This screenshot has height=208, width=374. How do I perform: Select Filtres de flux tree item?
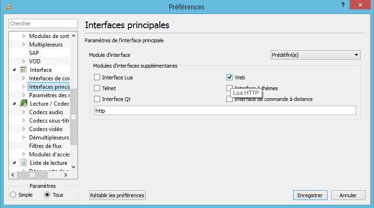tap(45, 146)
